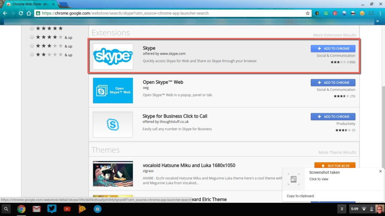
Task: Click the search launcher icon on the shelf
Action: 6,209
